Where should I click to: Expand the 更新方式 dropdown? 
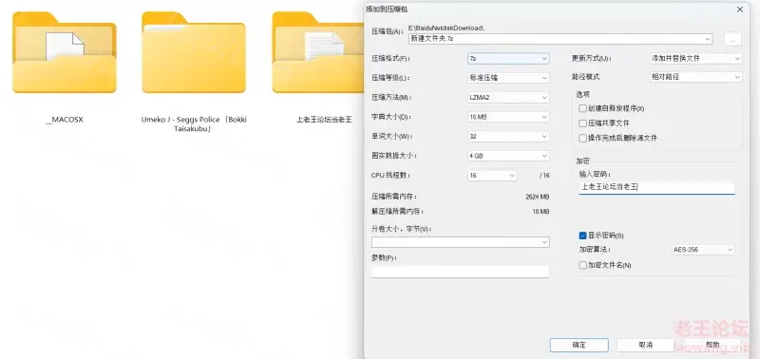point(695,58)
